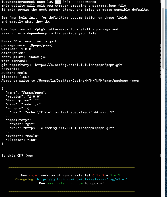Image resolution: width=167 pixels, height=197 pixels.
Task: Click the highlighted npm command word
Action: (58, 2)
